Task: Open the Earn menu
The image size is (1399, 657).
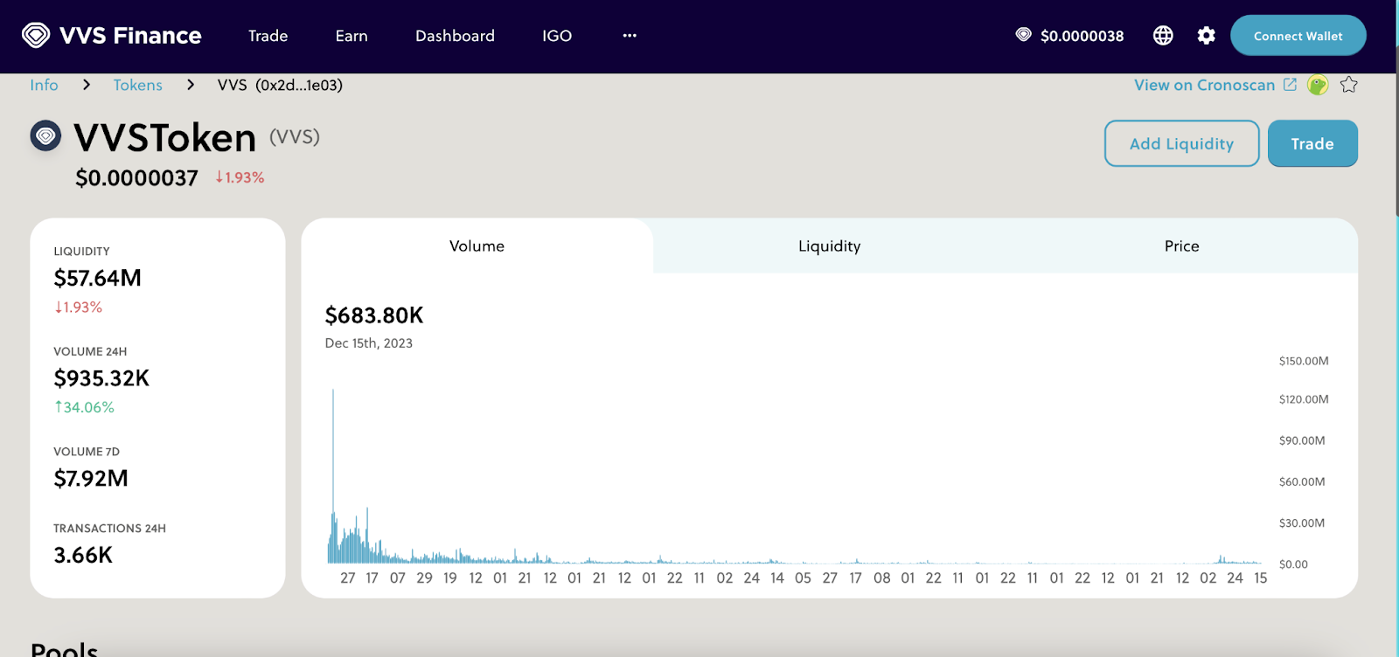Action: click(351, 36)
